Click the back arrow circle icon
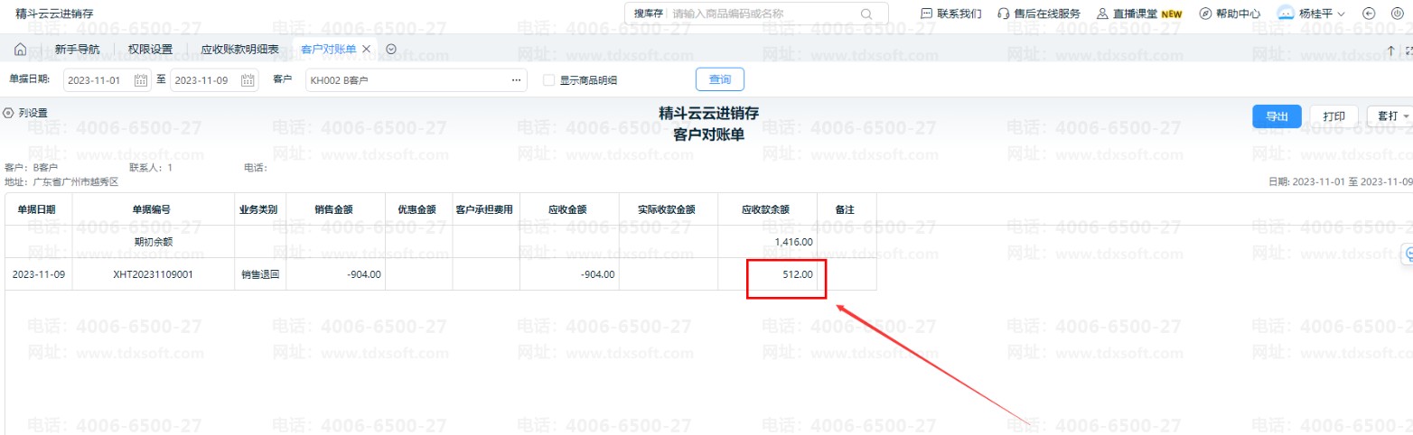1413x435 pixels. (1369, 14)
